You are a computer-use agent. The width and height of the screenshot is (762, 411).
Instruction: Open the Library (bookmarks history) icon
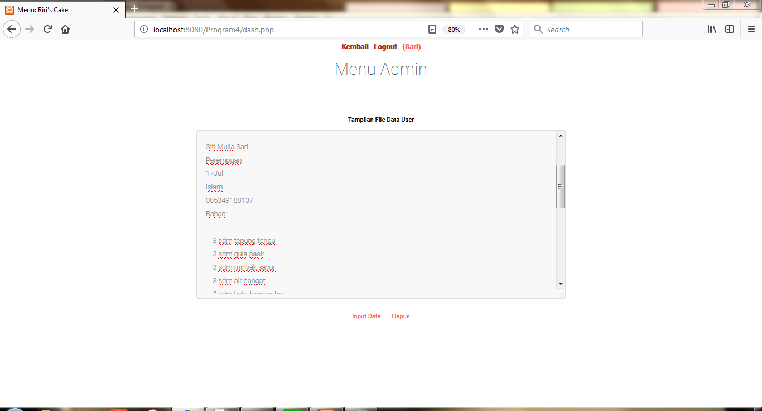pyautogui.click(x=711, y=29)
